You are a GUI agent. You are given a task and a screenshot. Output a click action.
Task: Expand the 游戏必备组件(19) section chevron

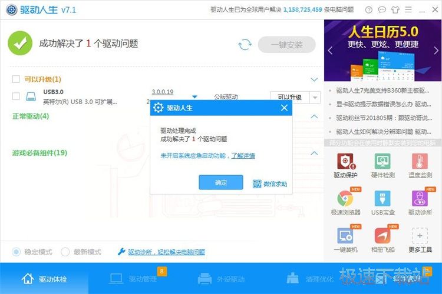(314, 153)
